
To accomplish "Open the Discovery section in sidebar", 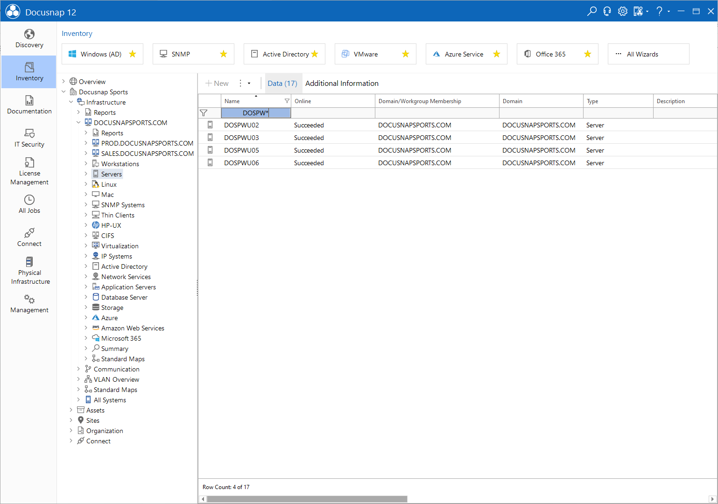I will click(x=29, y=39).
